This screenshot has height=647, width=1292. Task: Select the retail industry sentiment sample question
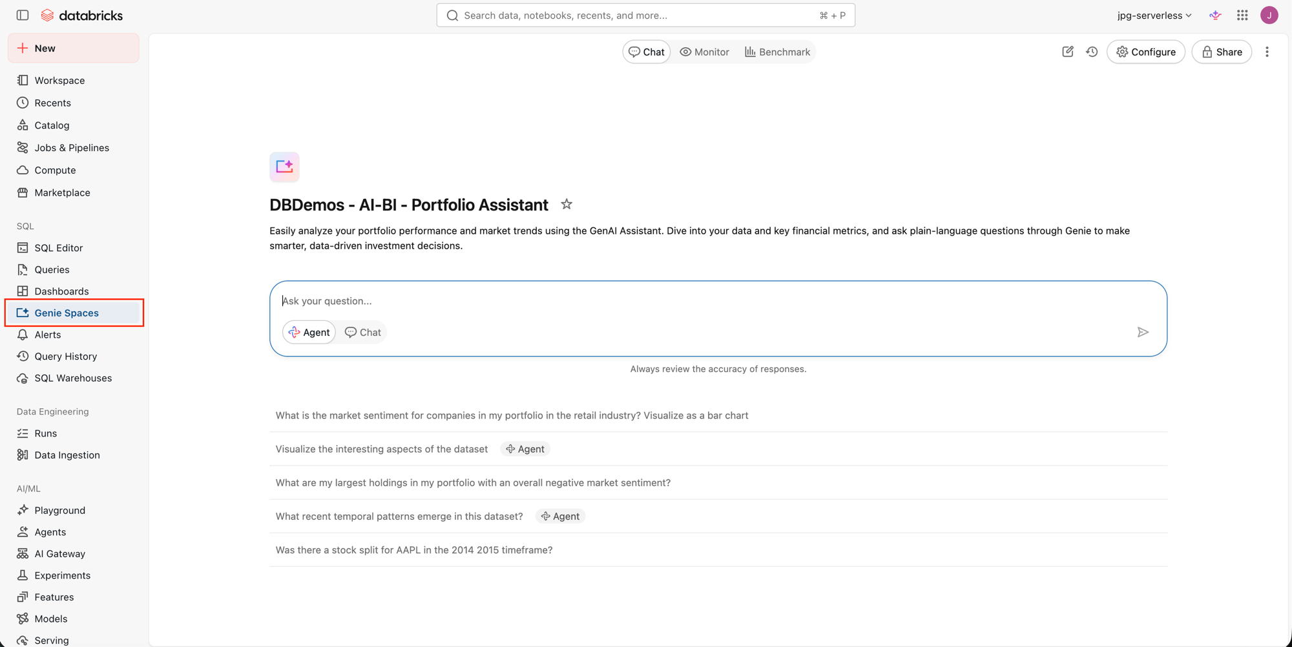718,415
